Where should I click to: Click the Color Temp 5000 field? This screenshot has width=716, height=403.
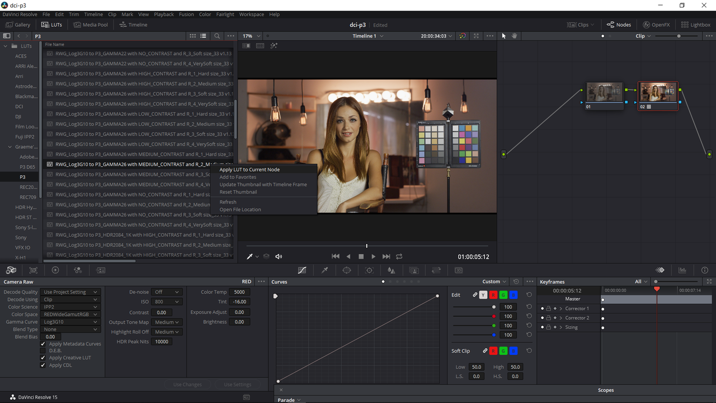(x=239, y=292)
